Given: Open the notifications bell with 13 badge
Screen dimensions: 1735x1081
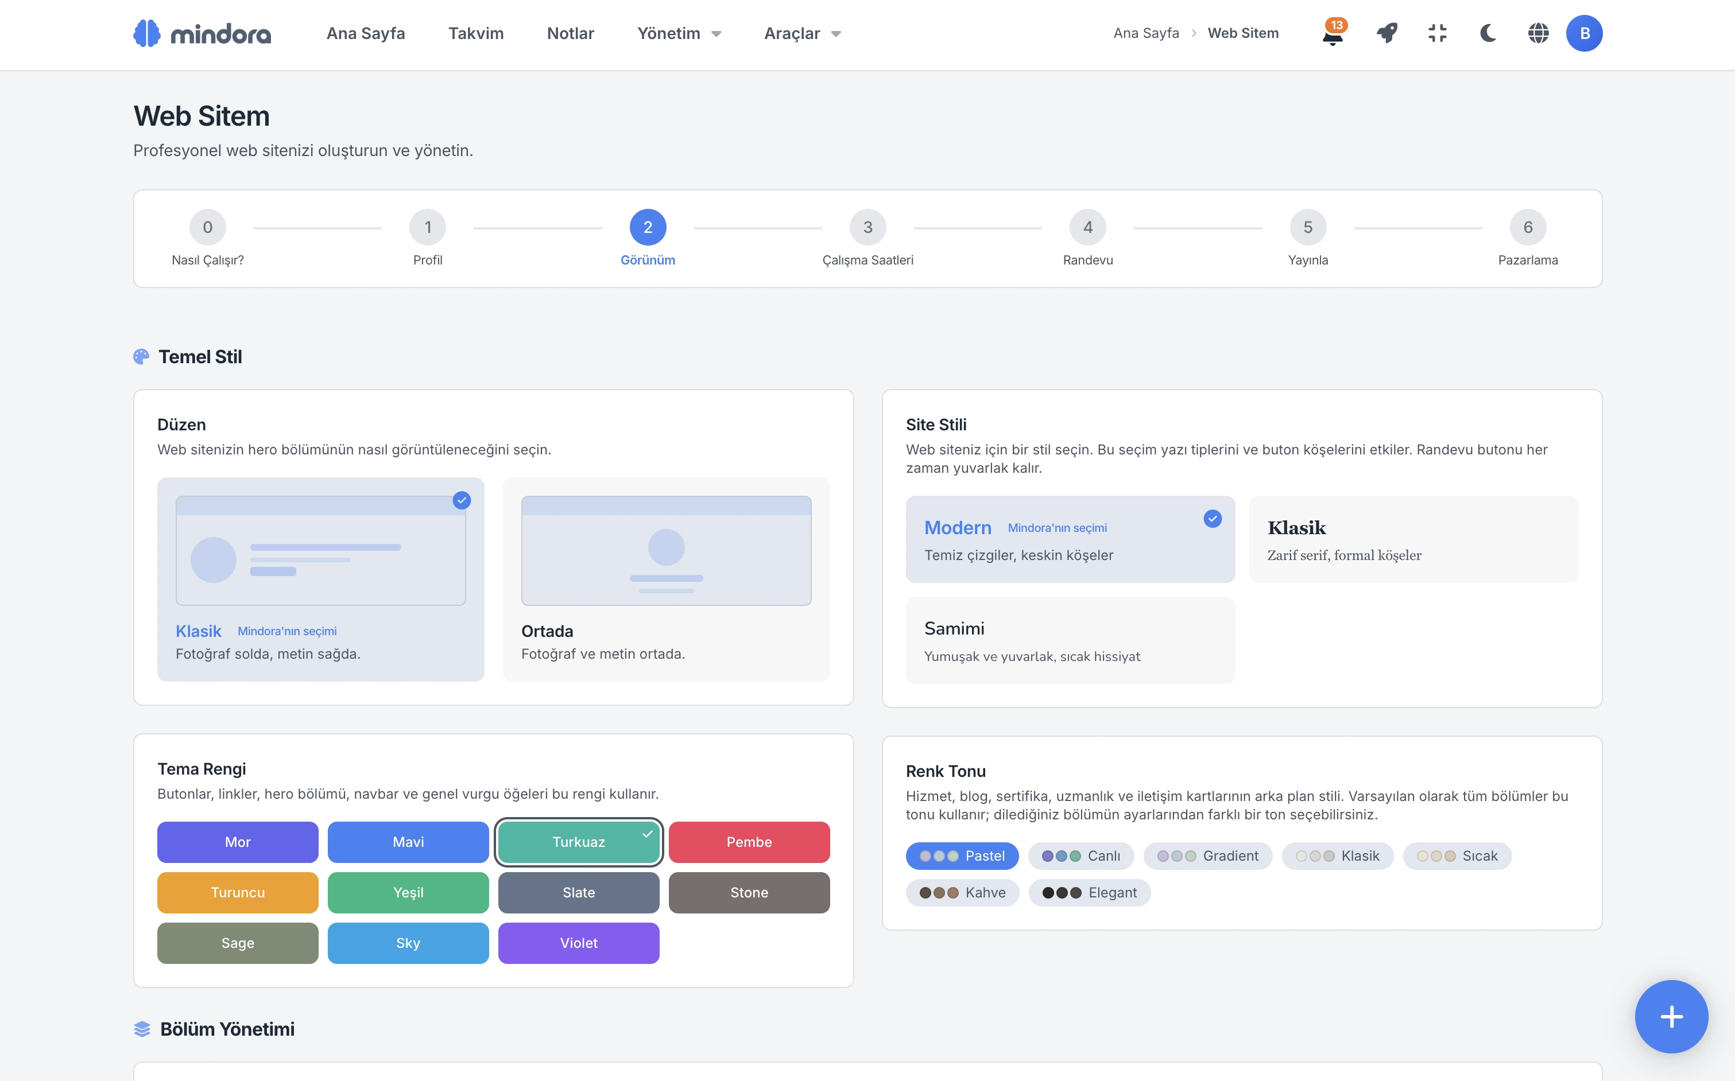Looking at the screenshot, I should tap(1333, 34).
